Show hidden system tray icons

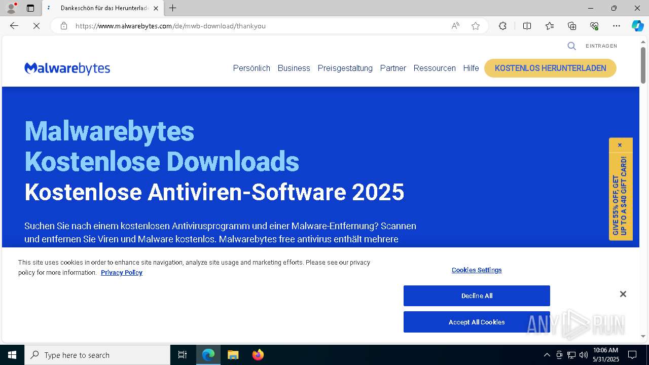pos(547,355)
